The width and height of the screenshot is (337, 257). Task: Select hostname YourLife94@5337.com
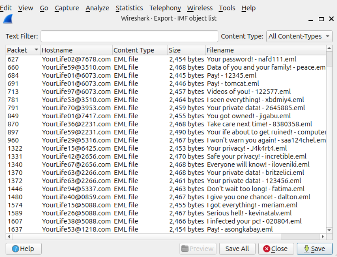click(76, 189)
